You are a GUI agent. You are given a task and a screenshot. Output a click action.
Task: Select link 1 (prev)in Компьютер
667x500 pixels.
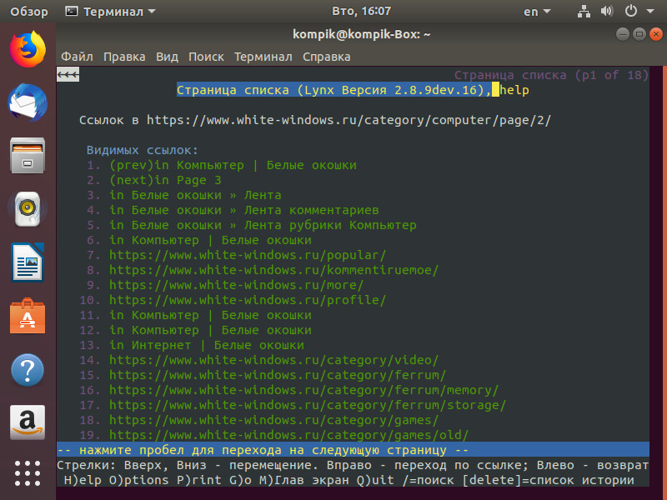(233, 165)
